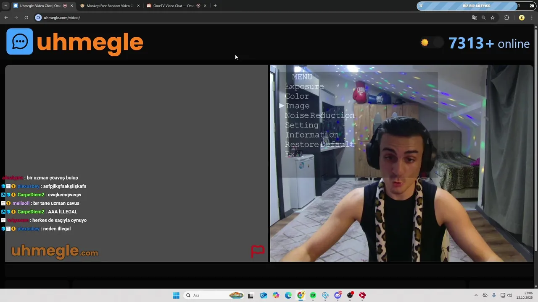
Task: Switch to the Monkey Free Random Video tab
Action: [x=109, y=6]
